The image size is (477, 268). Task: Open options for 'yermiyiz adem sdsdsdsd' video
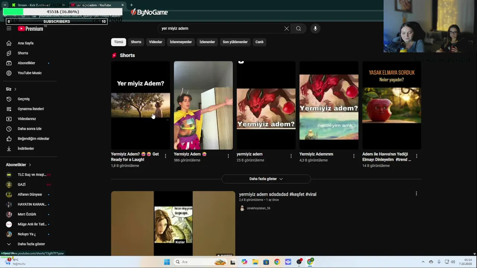coord(416,194)
